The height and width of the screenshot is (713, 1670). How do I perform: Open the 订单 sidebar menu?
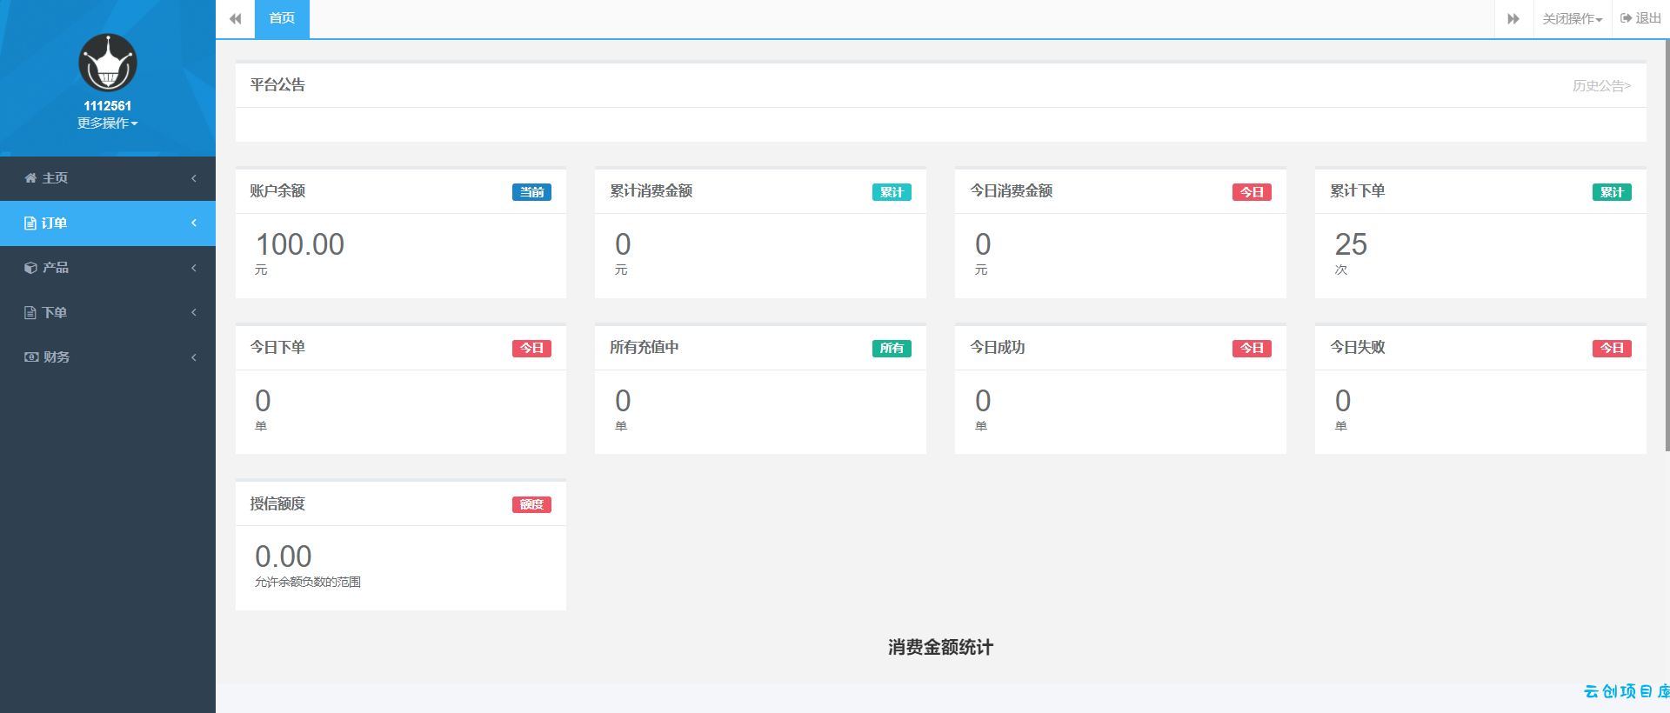click(x=108, y=223)
